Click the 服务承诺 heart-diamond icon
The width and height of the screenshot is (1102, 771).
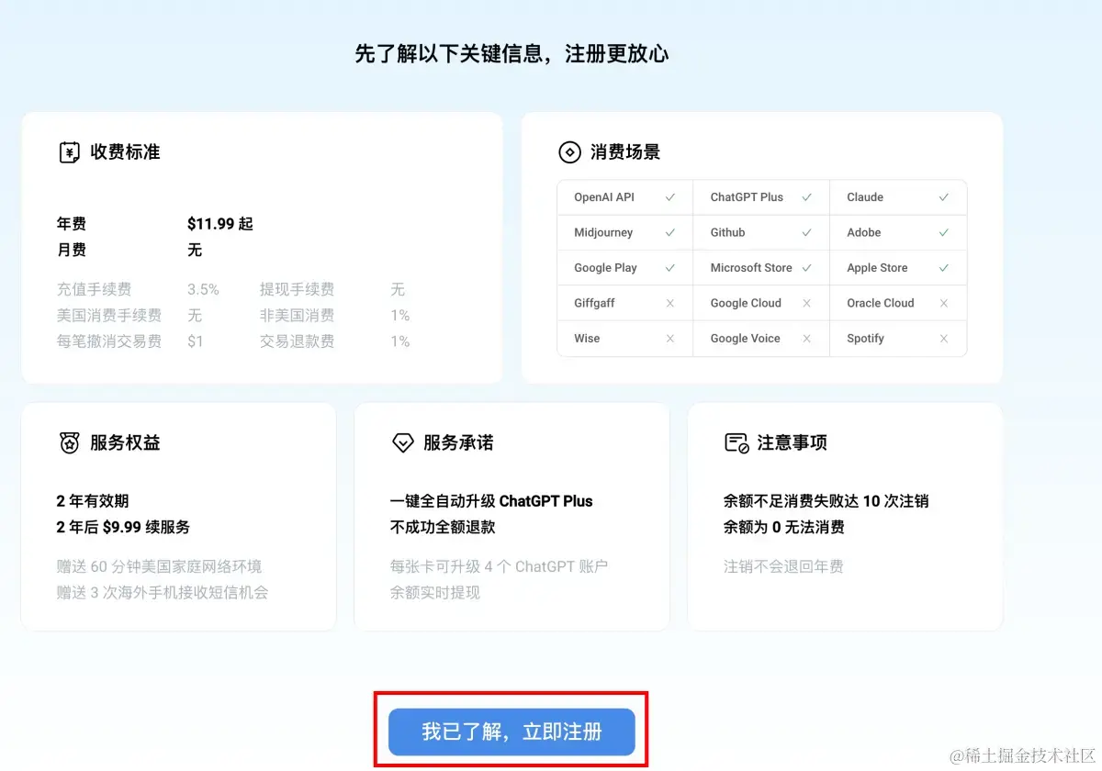pos(403,443)
